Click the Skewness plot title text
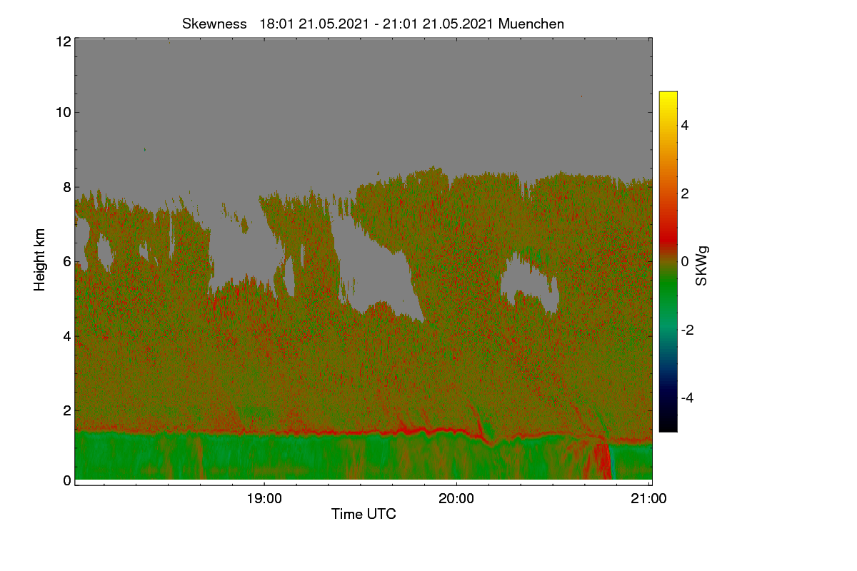The width and height of the screenshot is (857, 571). [x=373, y=24]
